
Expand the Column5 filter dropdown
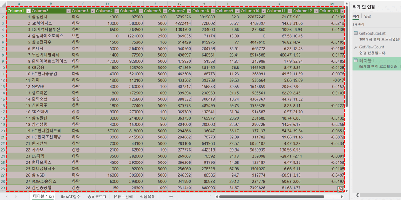pyautogui.click(x=141, y=11)
